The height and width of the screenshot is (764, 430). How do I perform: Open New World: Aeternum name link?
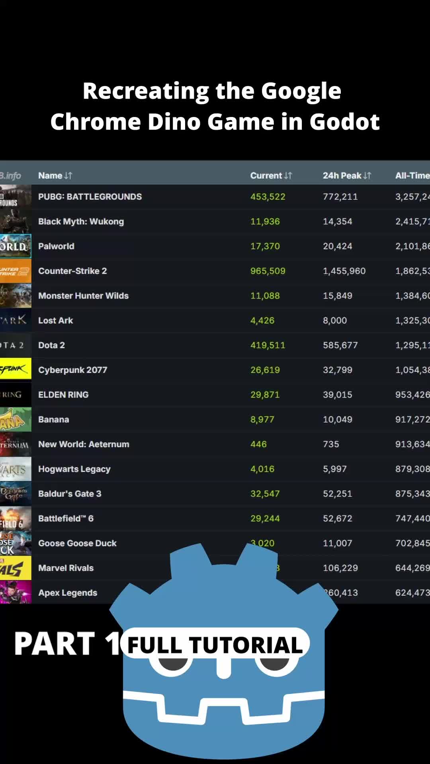(84, 444)
